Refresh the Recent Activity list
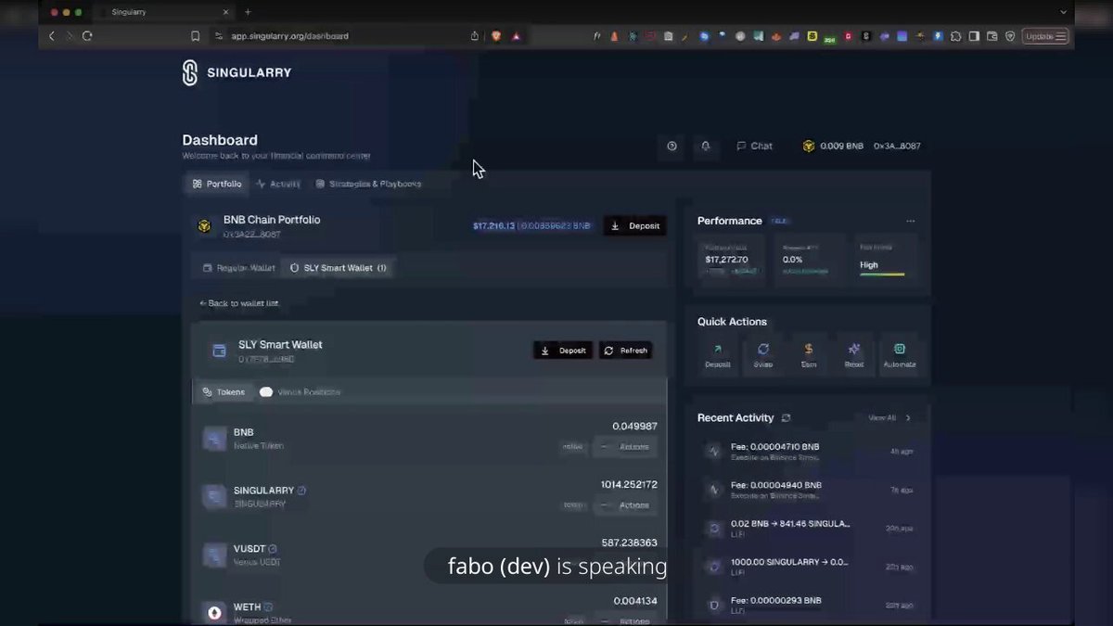Viewport: 1113px width, 626px height. pos(786,418)
